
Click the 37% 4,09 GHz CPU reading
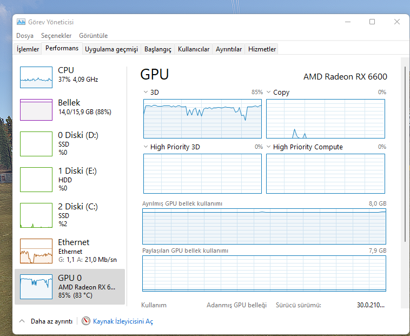click(x=78, y=80)
